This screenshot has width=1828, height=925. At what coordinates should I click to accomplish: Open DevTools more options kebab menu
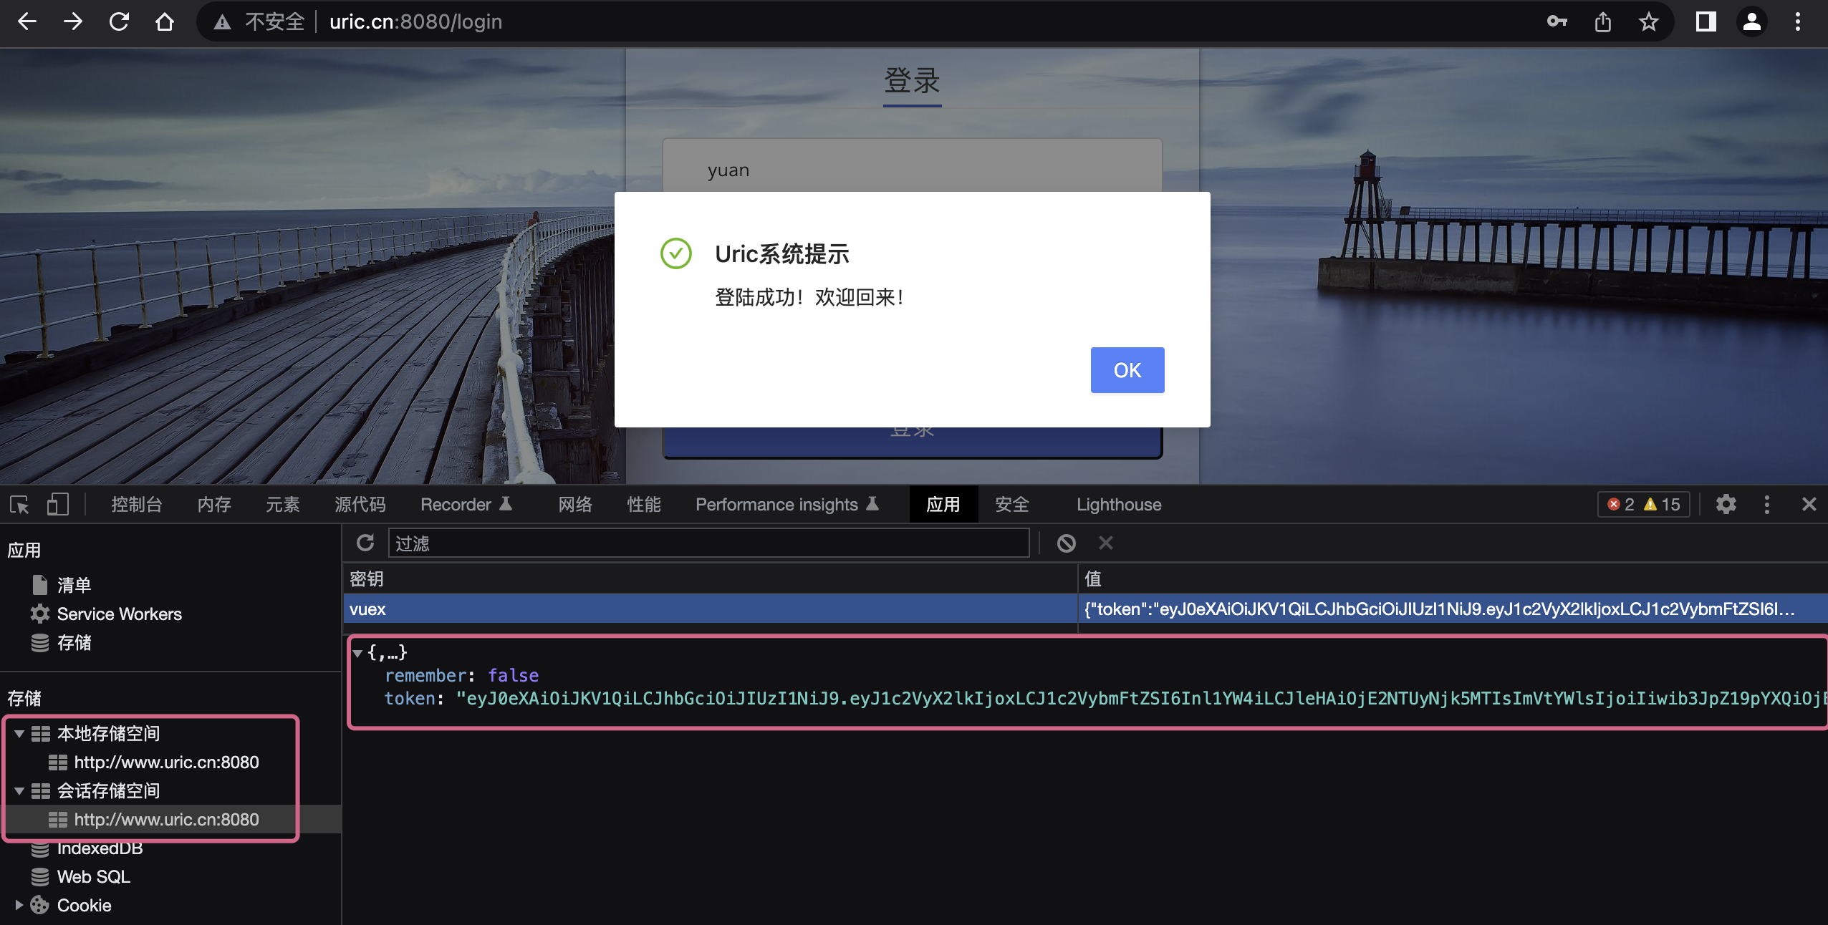click(x=1767, y=505)
